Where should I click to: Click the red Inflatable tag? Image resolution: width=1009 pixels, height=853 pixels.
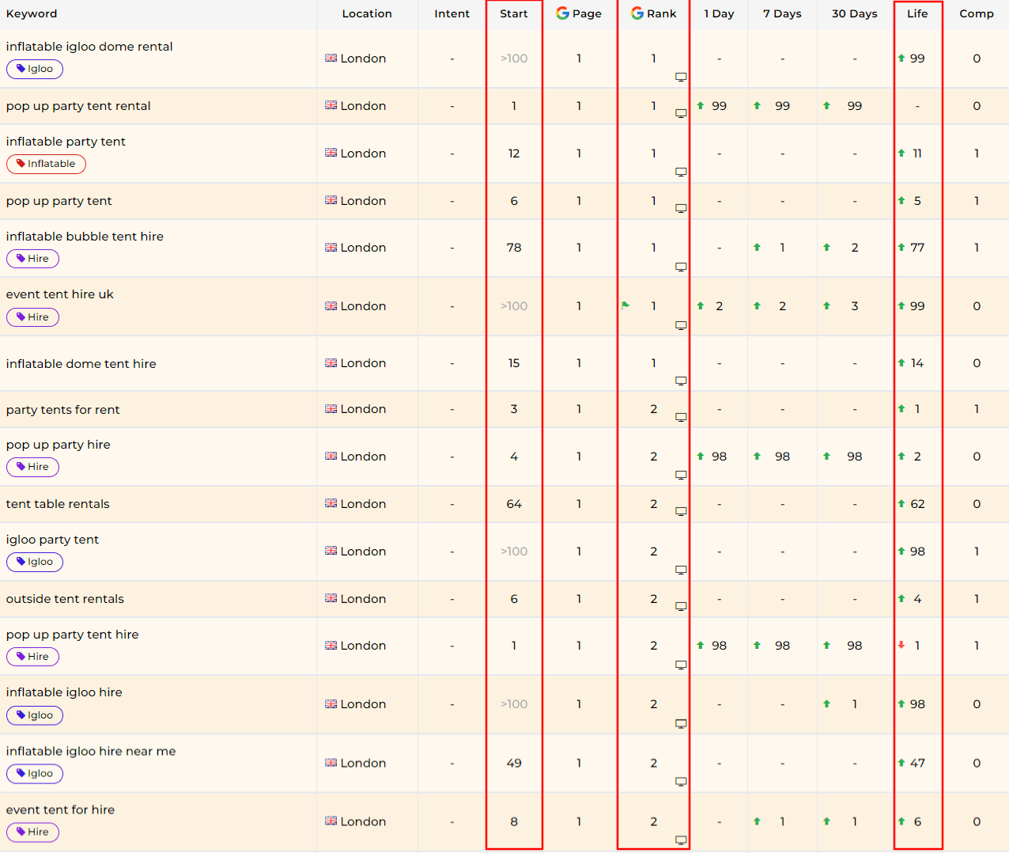pyautogui.click(x=46, y=164)
